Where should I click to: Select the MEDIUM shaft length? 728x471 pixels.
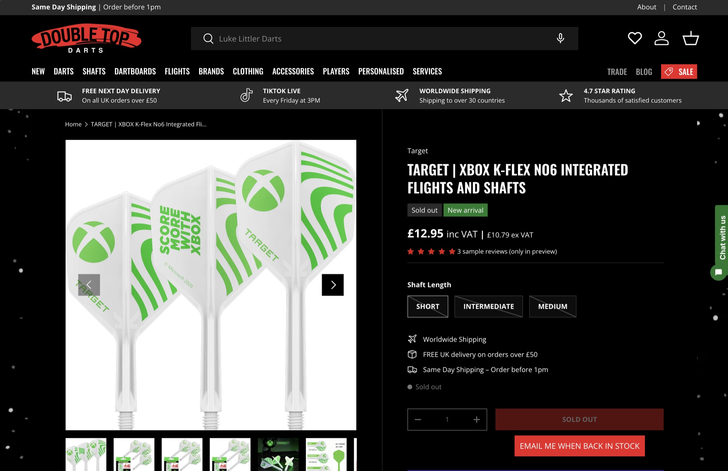click(x=552, y=306)
